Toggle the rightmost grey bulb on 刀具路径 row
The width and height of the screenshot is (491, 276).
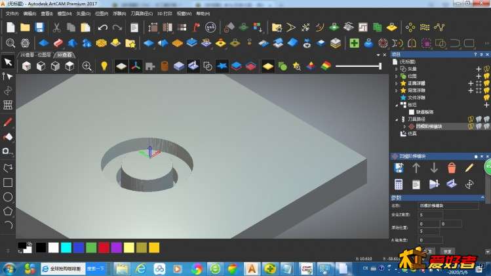point(486,119)
